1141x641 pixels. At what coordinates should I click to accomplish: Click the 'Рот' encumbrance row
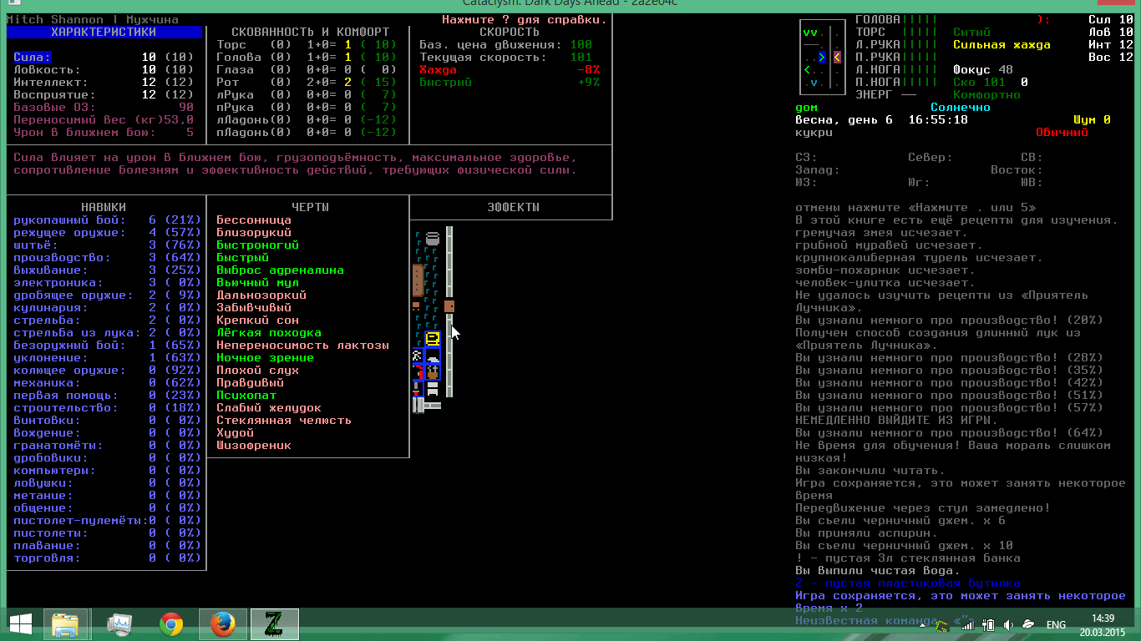pos(307,83)
